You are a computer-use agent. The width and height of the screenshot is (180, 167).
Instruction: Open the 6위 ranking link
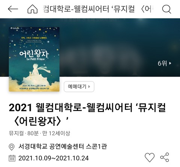coord(164,63)
